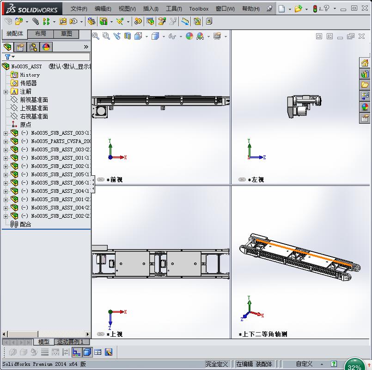Open Appearances task pane color ball icon
This screenshot has width=372, height=370.
[365, 107]
